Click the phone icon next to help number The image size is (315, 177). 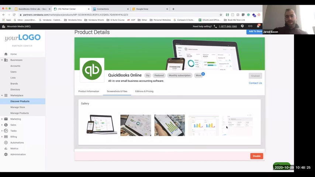[215, 26]
